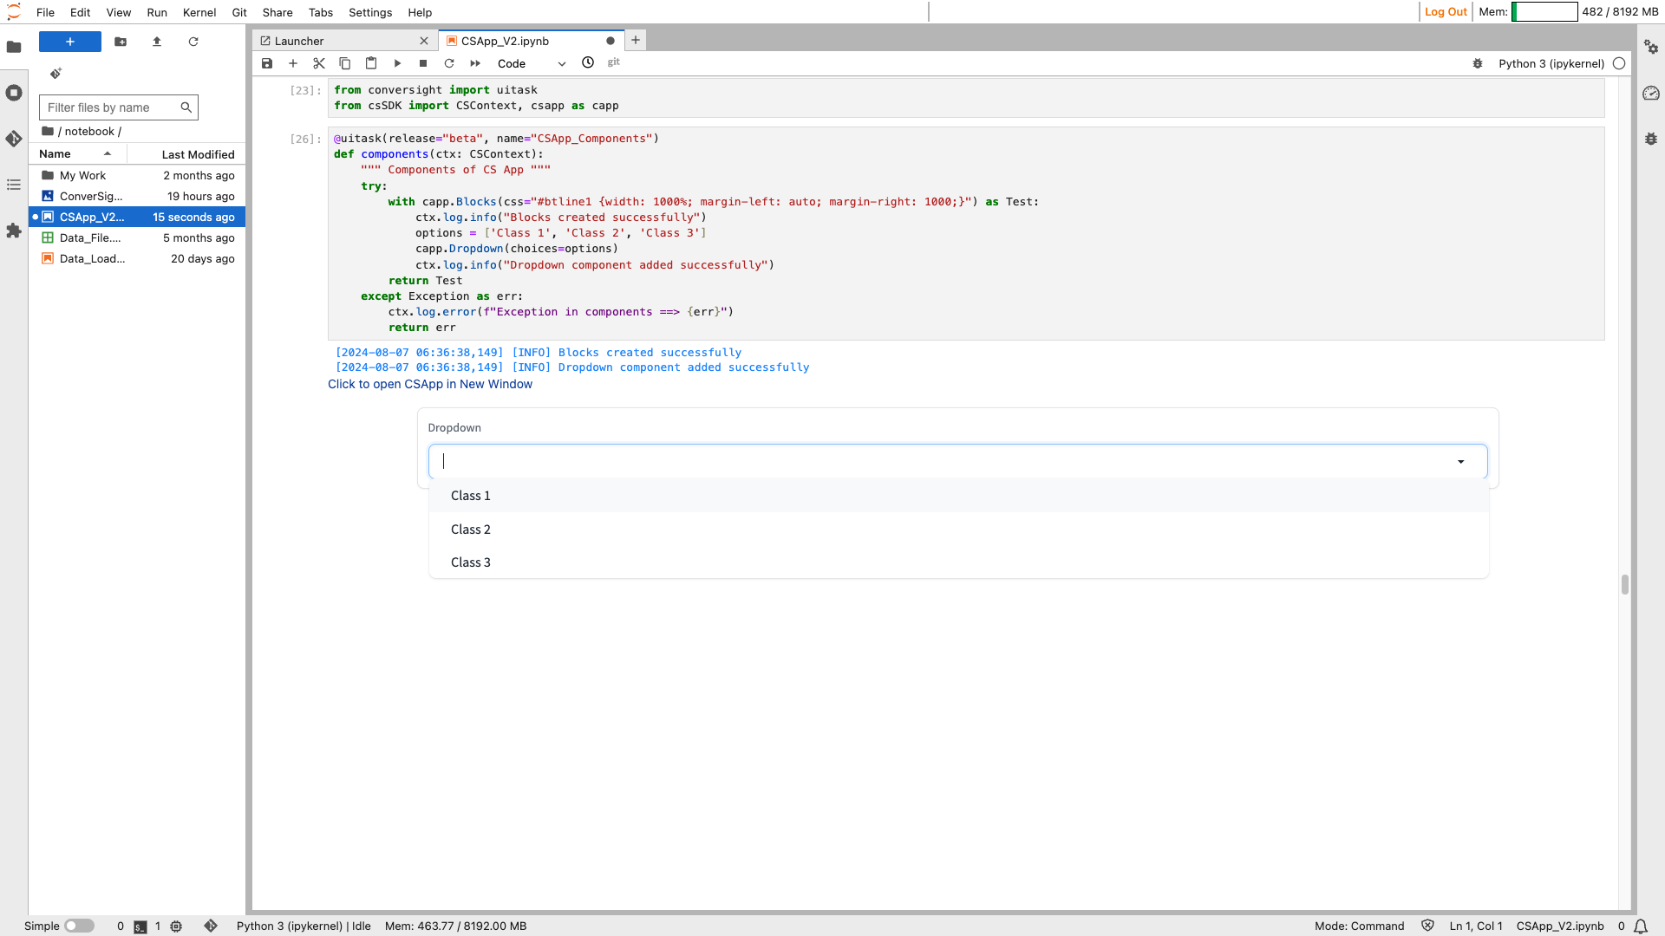Cut the selected cell with the scissors icon
Screen dimensions: 1665x936
pyautogui.click(x=319, y=63)
